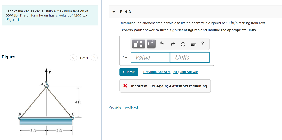This screenshot has height=140, width=282.
Task: Collapse the Part A section triangle
Action: pyautogui.click(x=113, y=12)
